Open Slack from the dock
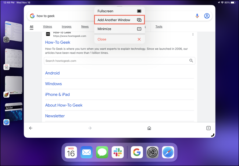 118,152
